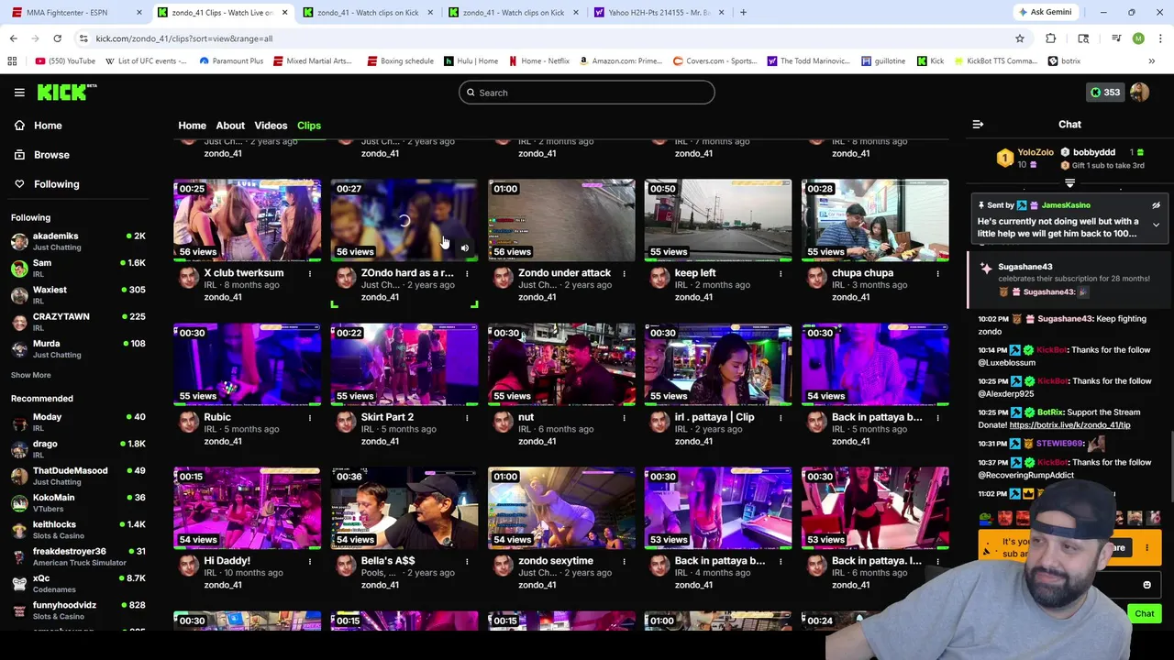Image resolution: width=1174 pixels, height=660 pixels.
Task: Switch to Yahoo H2H-Pts tab
Action: 659,12
